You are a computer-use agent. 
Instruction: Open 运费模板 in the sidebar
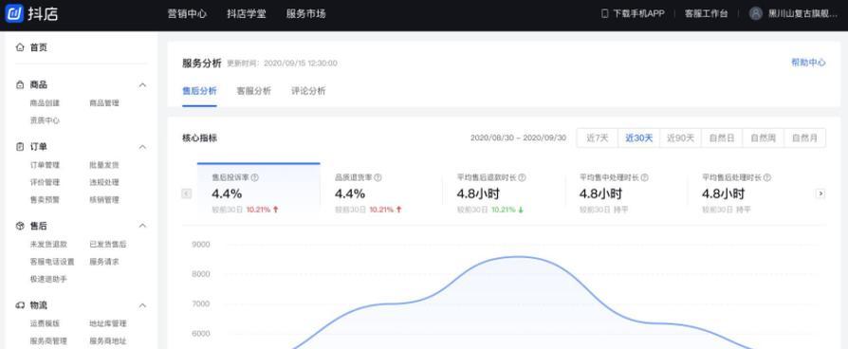pyautogui.click(x=45, y=323)
